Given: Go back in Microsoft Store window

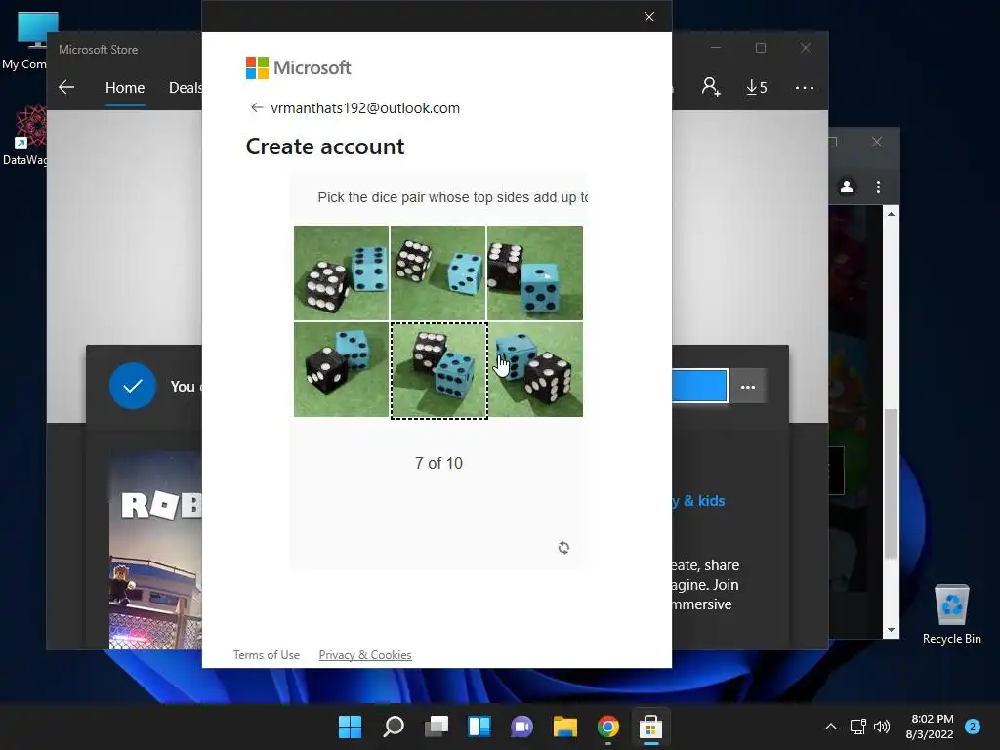Looking at the screenshot, I should [66, 87].
